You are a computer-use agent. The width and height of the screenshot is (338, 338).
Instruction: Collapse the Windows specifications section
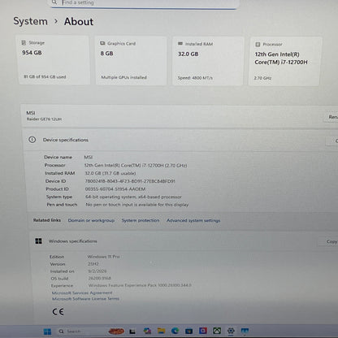tap(183, 241)
